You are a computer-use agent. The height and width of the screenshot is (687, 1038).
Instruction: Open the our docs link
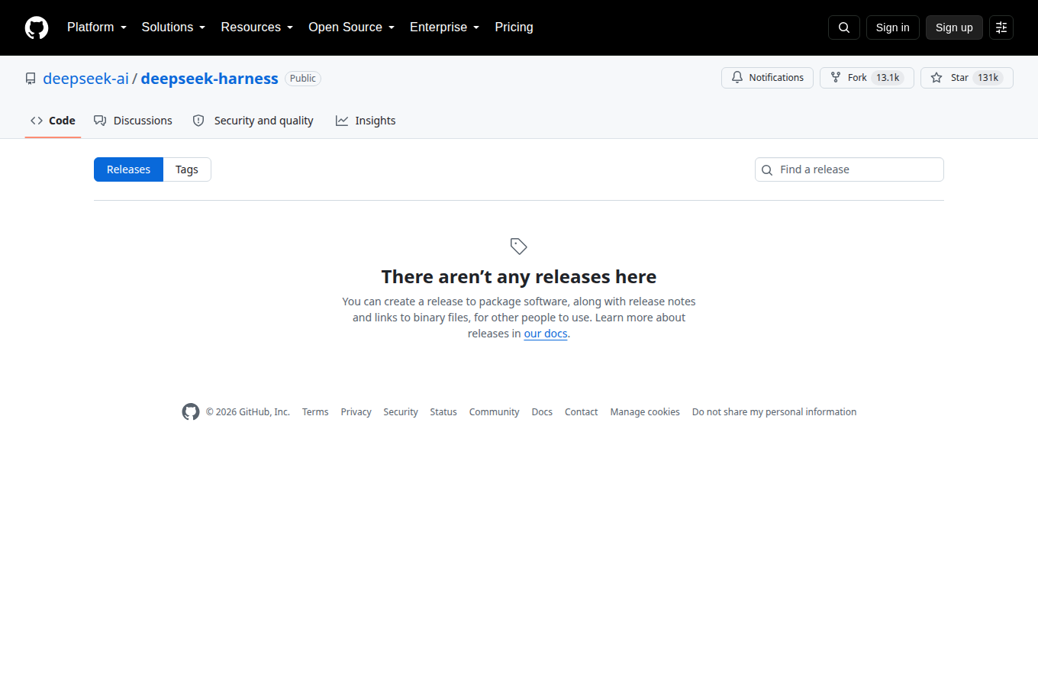click(546, 334)
